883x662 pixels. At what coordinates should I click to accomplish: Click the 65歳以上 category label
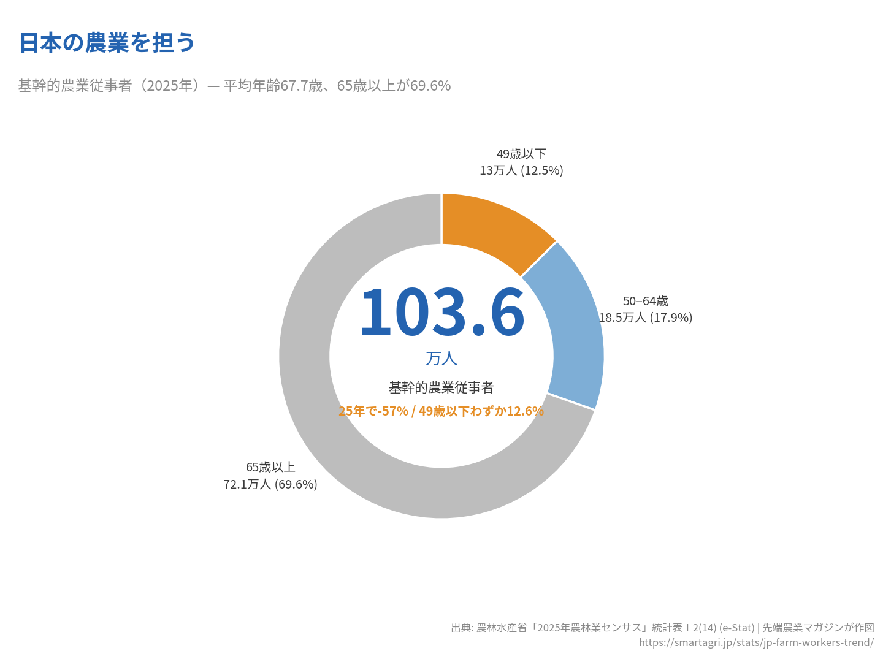270,468
